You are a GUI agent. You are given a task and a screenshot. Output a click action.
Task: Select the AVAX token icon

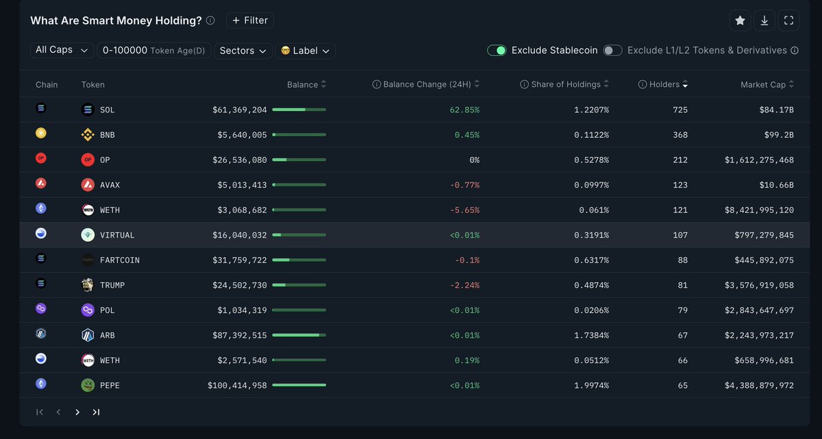pyautogui.click(x=88, y=184)
